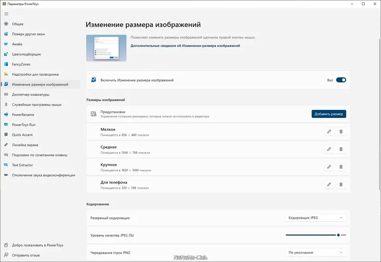Toggle Включить Изменение размера изображений switch
The width and height of the screenshot is (381, 262).
341,80
